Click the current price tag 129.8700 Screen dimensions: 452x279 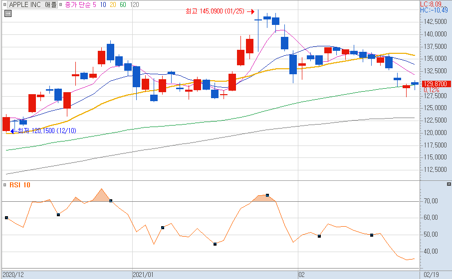(436, 84)
